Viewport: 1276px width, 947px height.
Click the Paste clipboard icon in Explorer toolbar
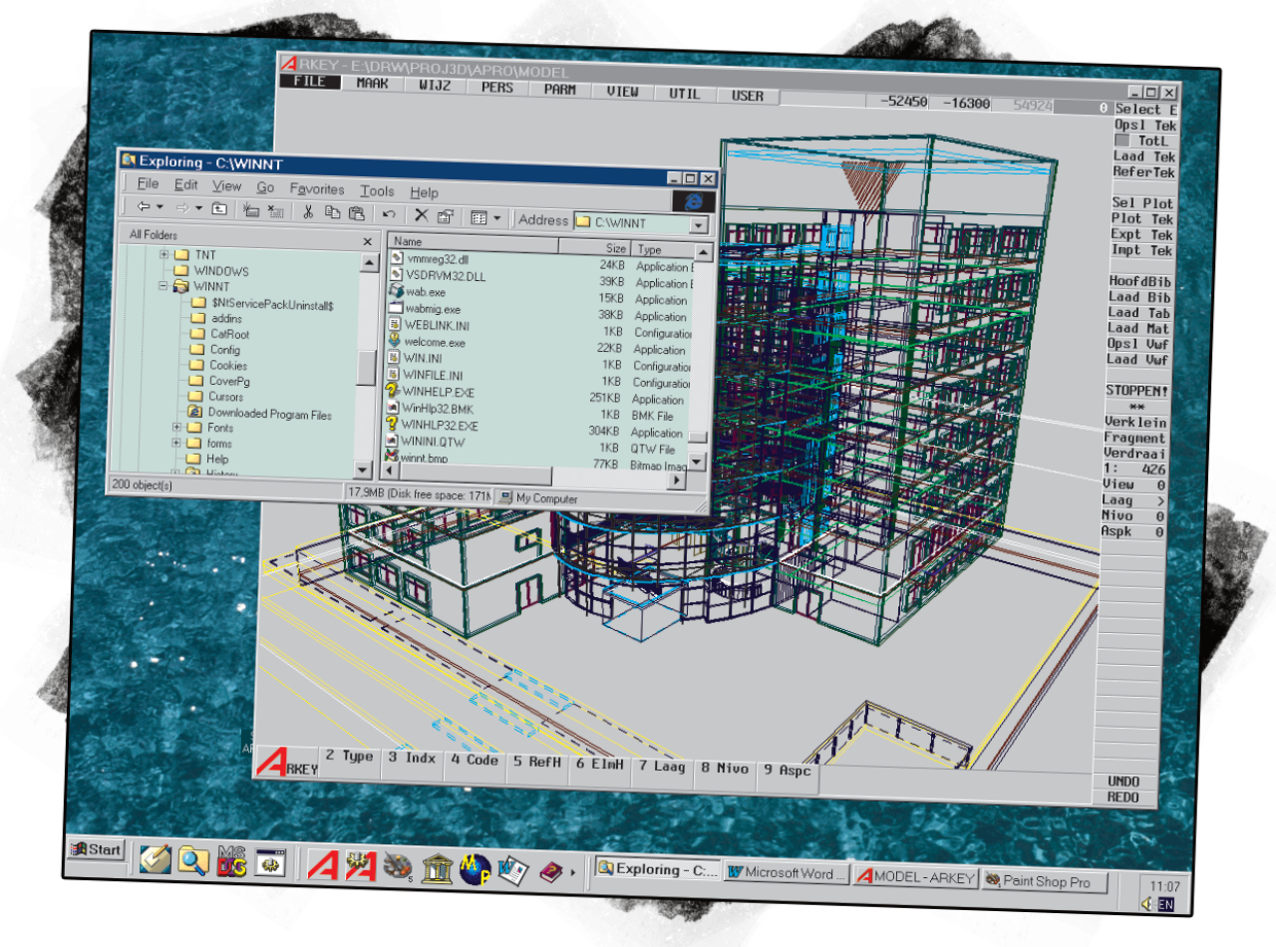pos(356,213)
